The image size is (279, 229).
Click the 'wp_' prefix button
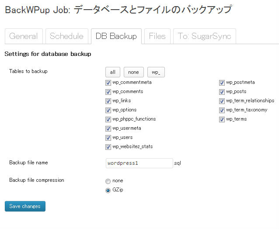[156, 72]
